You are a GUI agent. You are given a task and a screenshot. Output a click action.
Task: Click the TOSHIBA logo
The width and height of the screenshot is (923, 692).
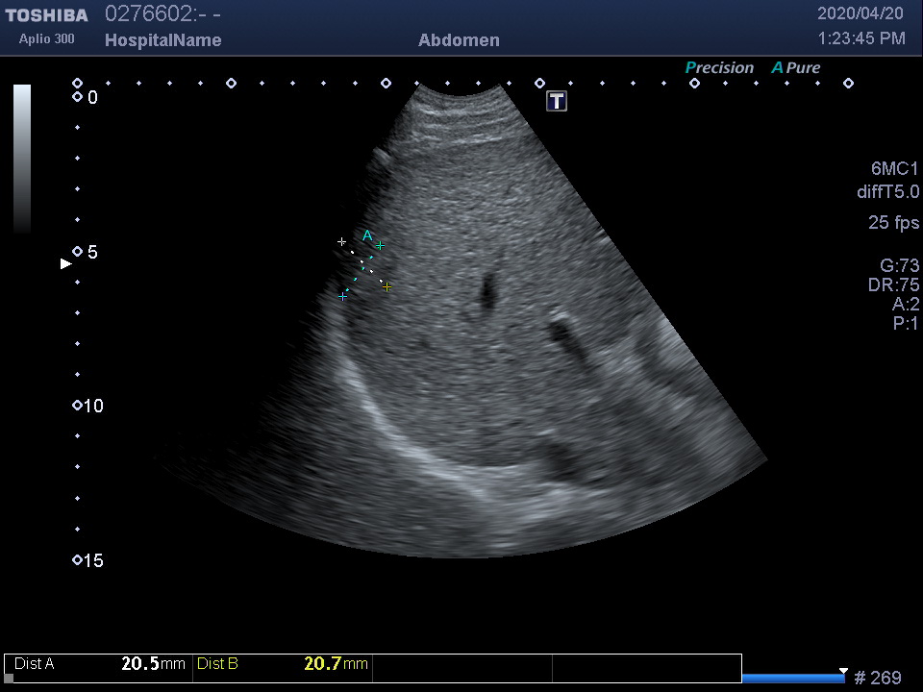(x=46, y=15)
